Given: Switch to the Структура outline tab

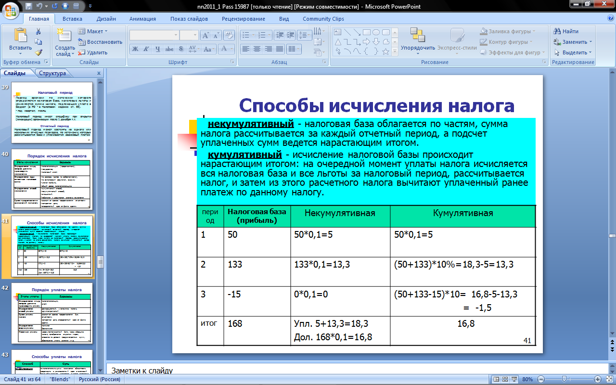Looking at the screenshot, I should 52,74.
